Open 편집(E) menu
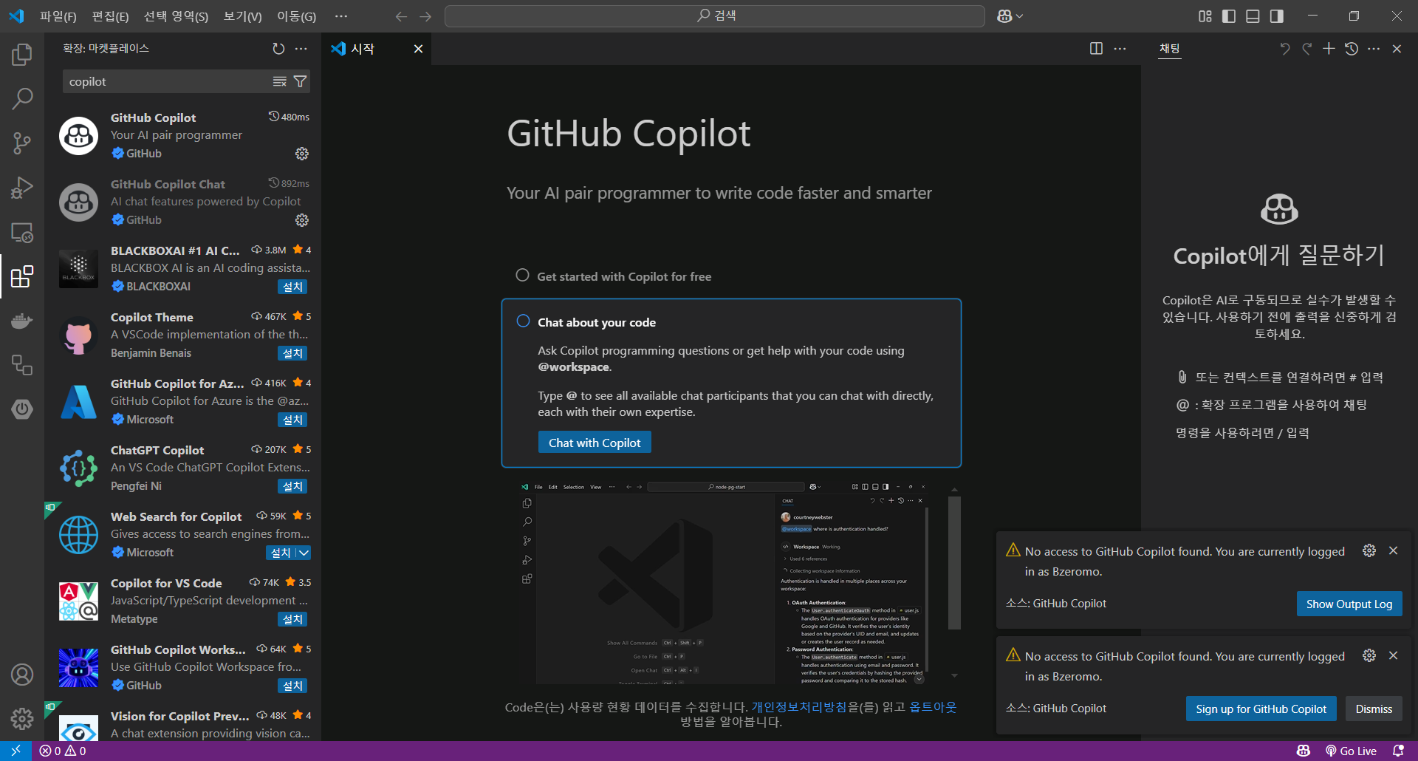The height and width of the screenshot is (761, 1418). click(110, 16)
